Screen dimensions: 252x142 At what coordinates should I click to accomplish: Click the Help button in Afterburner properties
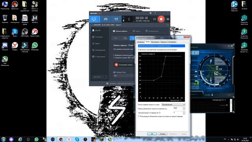point(184,134)
